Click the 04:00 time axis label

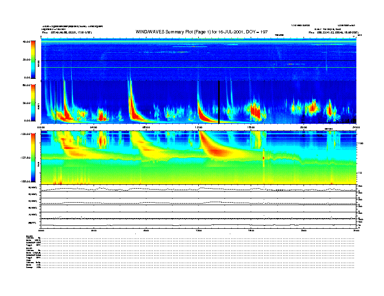(x=94, y=127)
